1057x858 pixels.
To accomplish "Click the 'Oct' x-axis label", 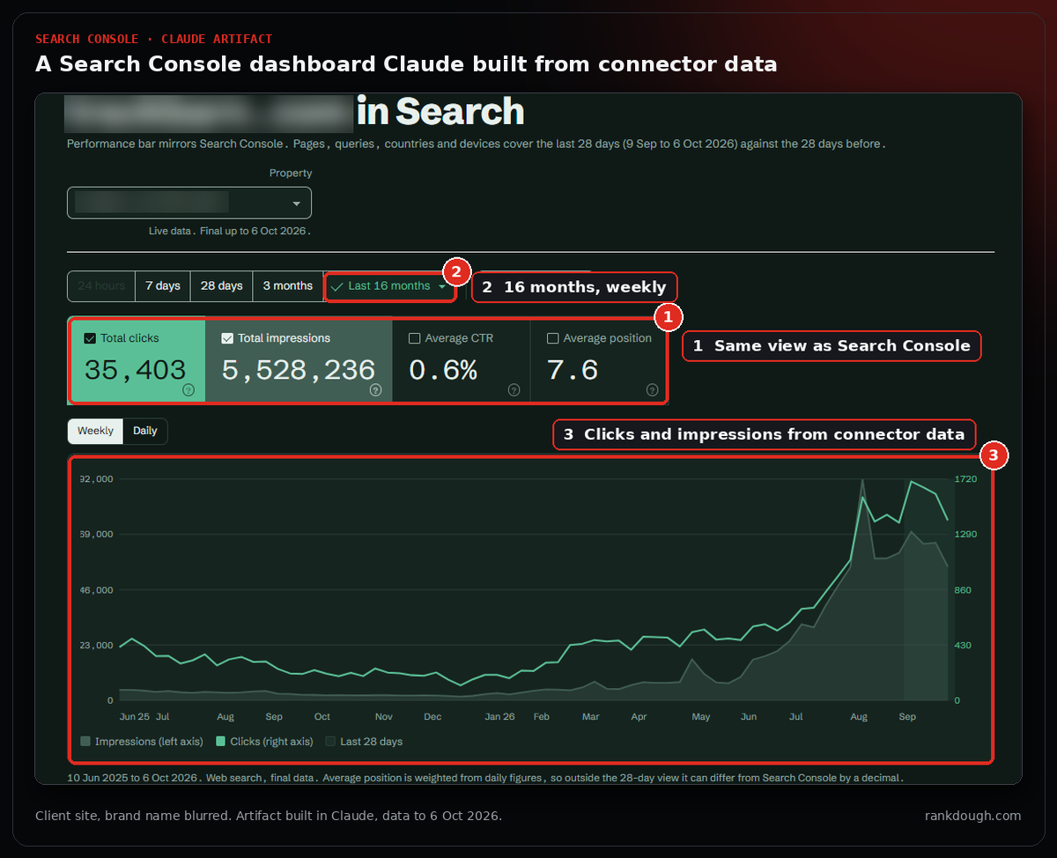I will coord(322,717).
